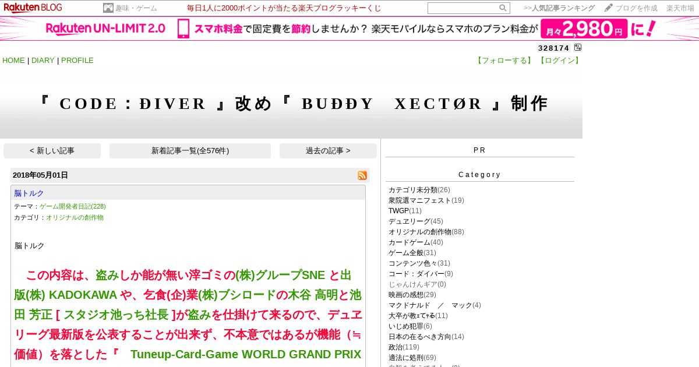Open category 適法に処刑
This screenshot has height=367, width=699.
[406, 358]
